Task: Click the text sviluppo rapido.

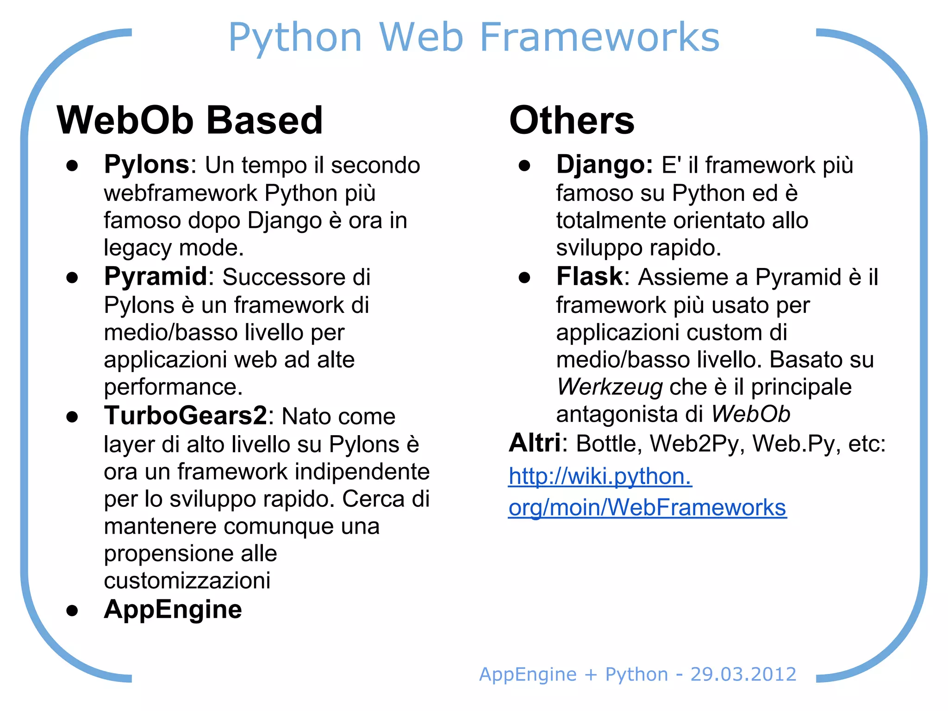Action: click(639, 248)
